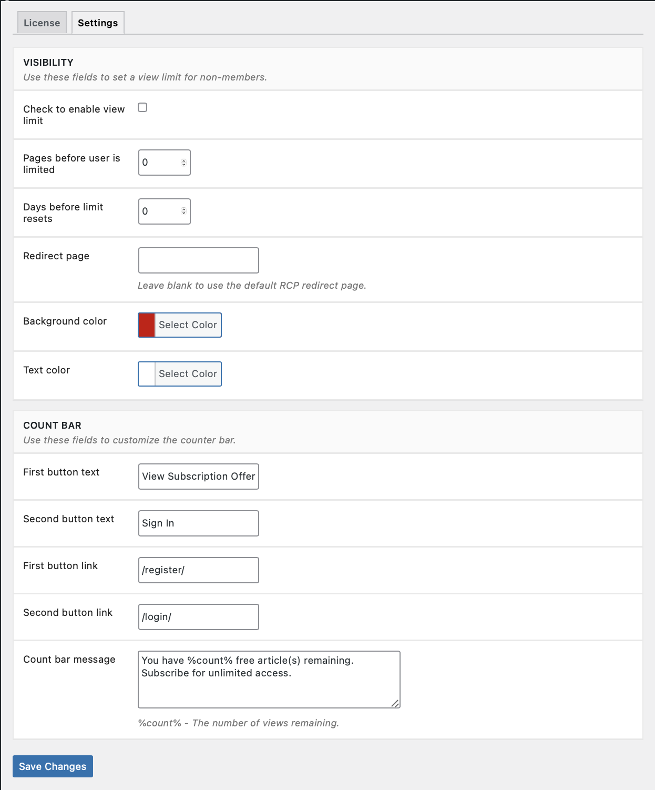Click the white Text color swatch
This screenshot has width=655, height=790.
click(147, 374)
